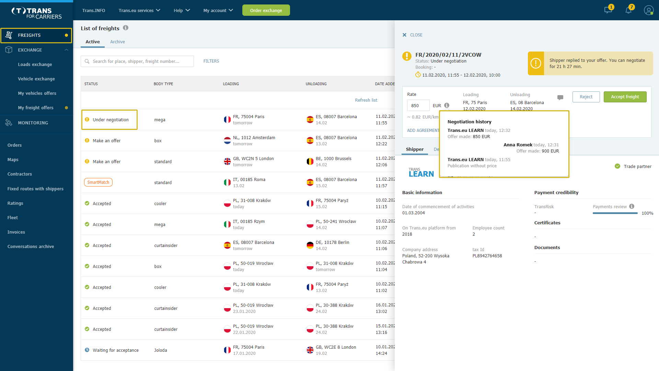The width and height of the screenshot is (659, 371).
Task: Click the Order exchange button
Action: click(x=266, y=10)
